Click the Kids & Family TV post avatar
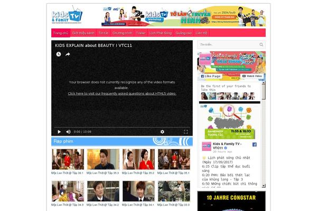This screenshot has height=211, width=317. [x=207, y=146]
